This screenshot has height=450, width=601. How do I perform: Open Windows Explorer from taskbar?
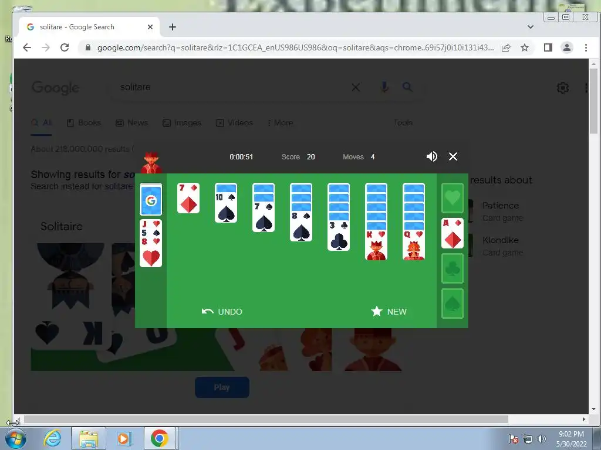(x=89, y=438)
